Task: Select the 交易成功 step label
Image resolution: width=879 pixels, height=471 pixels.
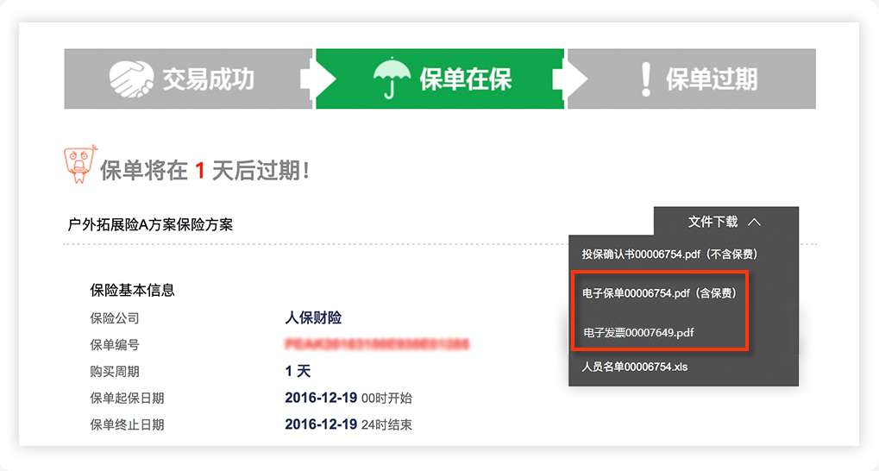Action: pos(209,78)
